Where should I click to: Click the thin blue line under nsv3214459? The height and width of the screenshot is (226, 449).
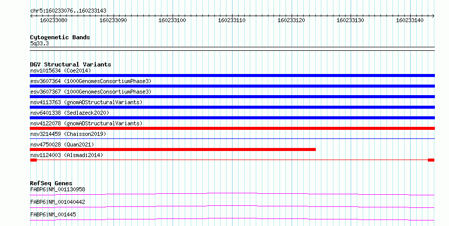click(x=232, y=139)
